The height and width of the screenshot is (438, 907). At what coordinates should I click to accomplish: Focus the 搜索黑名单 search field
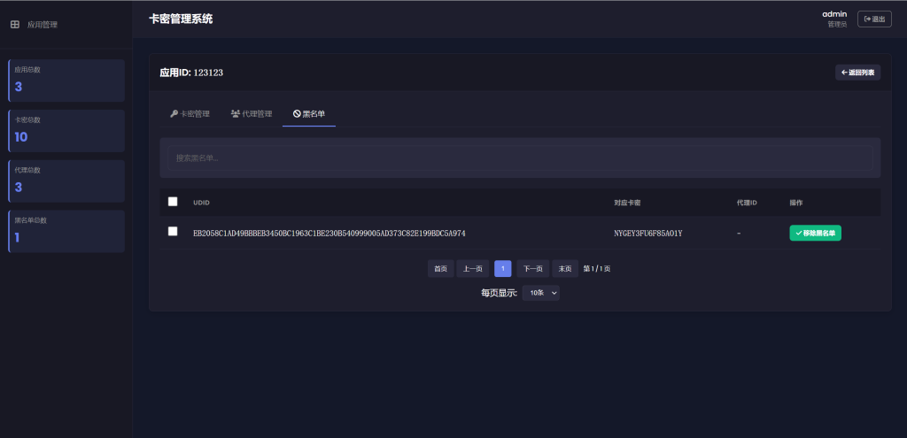pyautogui.click(x=520, y=158)
